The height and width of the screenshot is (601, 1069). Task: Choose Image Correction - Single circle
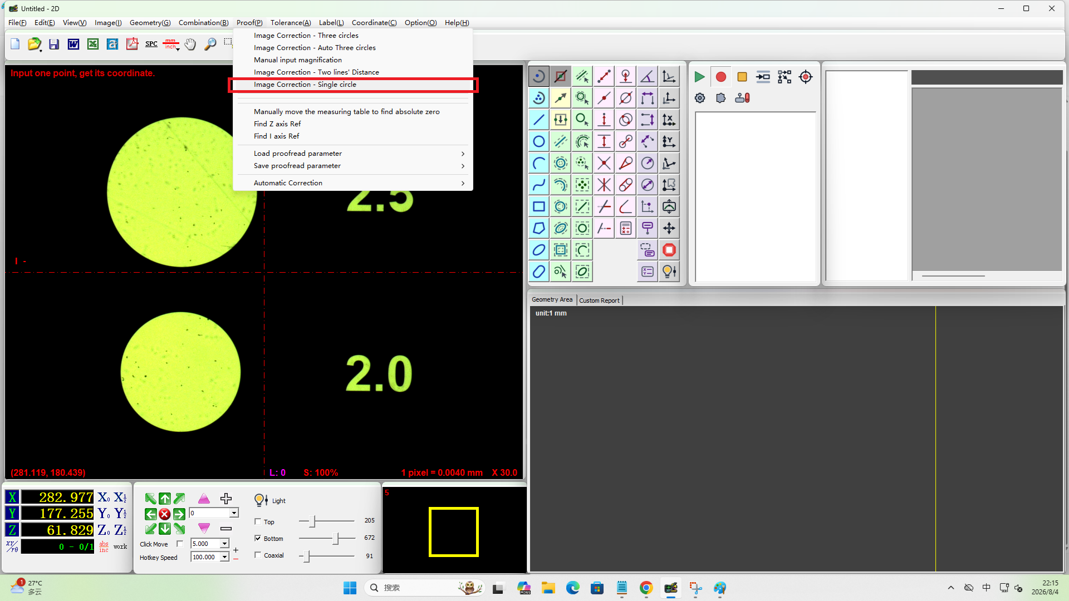[x=353, y=85]
